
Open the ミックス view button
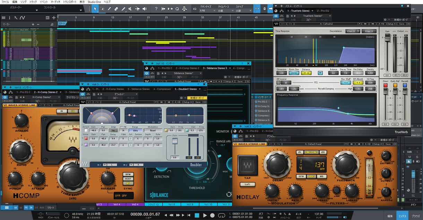tap(402, 216)
